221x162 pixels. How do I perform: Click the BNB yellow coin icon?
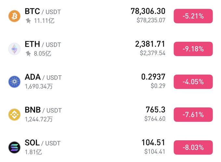point(14,114)
